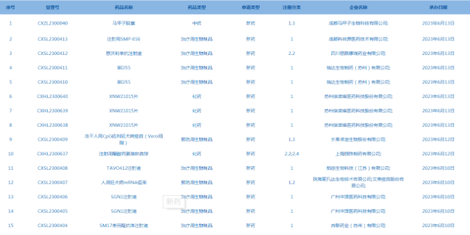Select the 药品名称 column header

(124, 7)
